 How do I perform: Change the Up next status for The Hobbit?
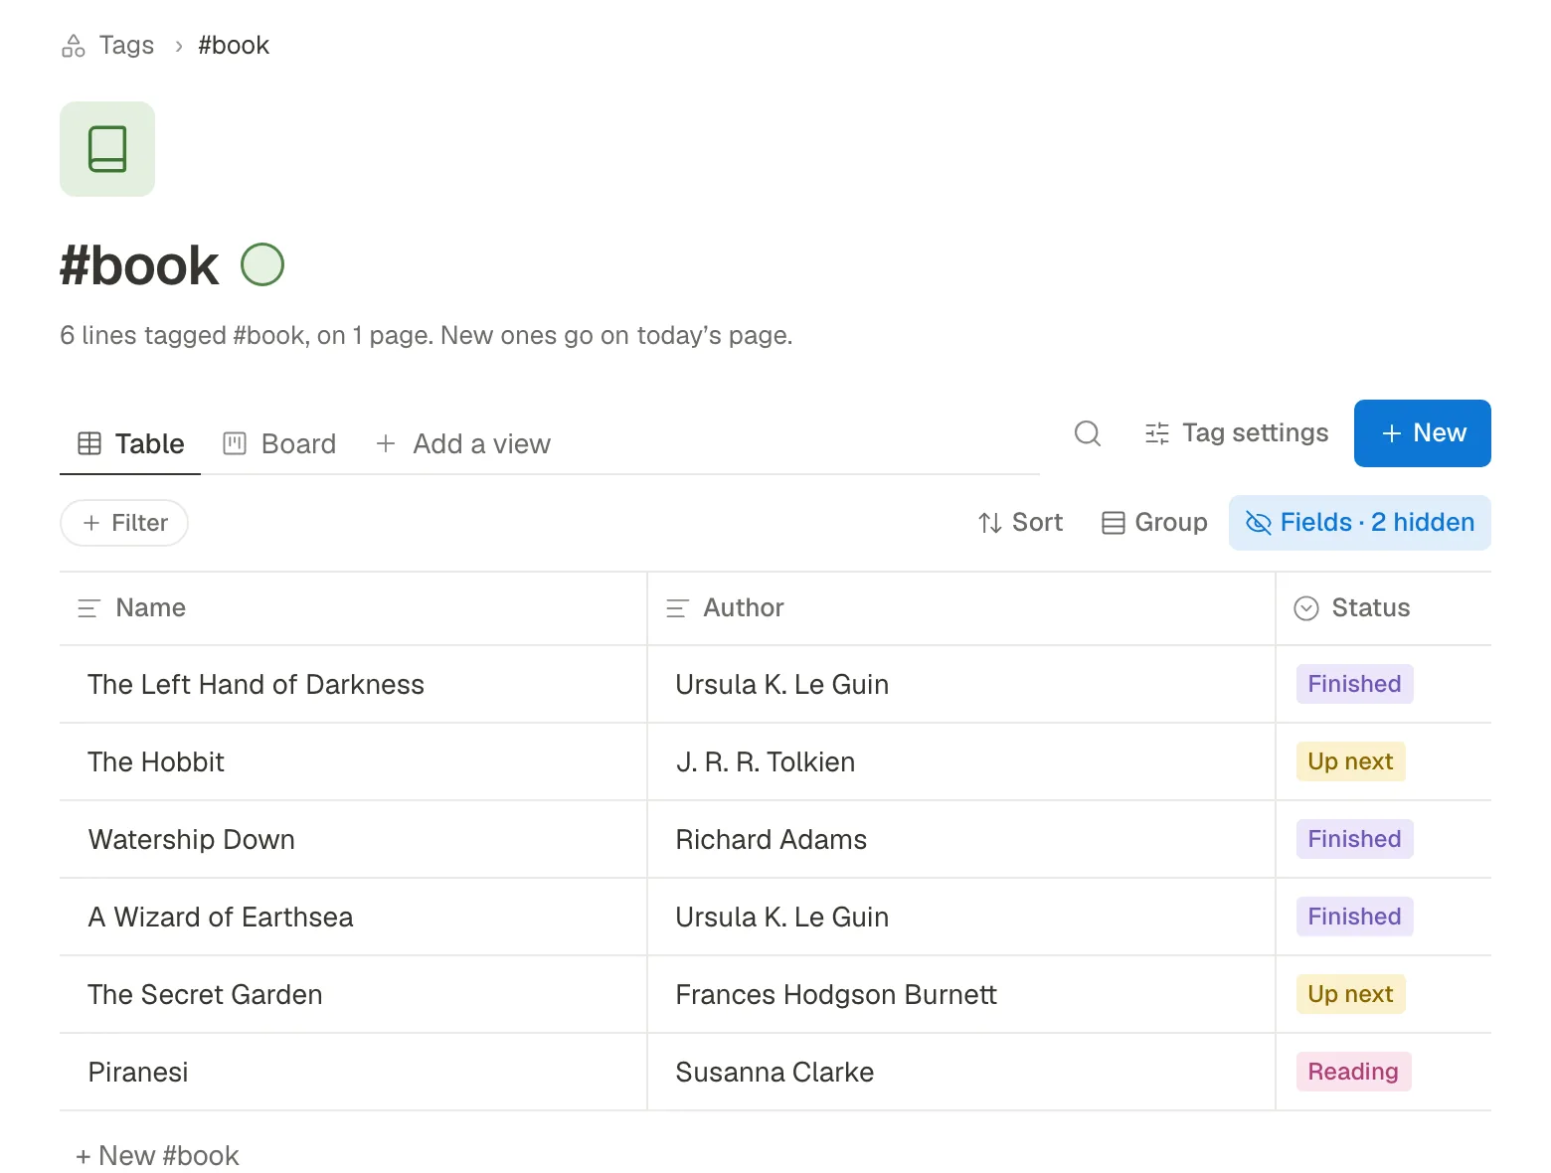[1350, 761]
